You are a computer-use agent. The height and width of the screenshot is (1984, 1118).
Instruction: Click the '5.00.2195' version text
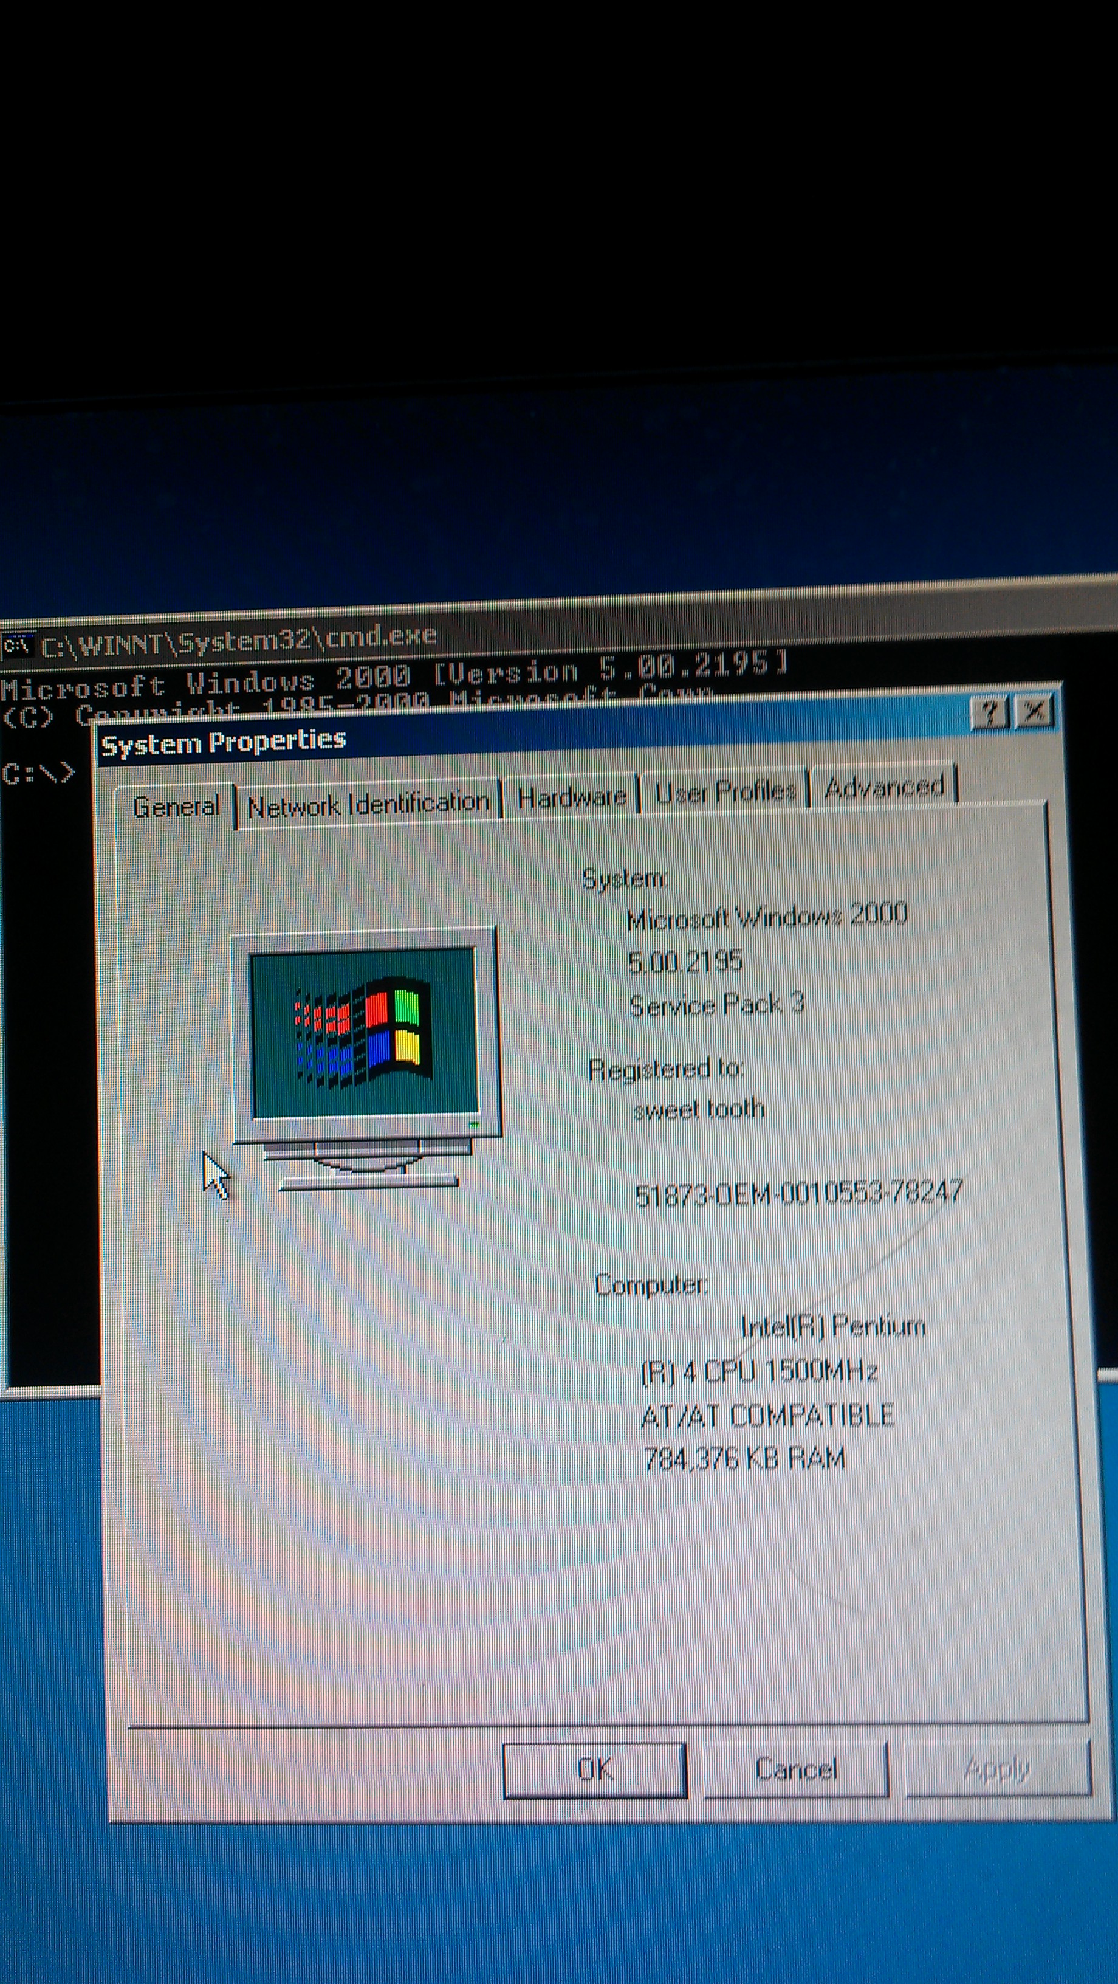(685, 961)
